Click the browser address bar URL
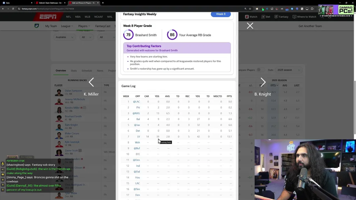 (48, 9)
